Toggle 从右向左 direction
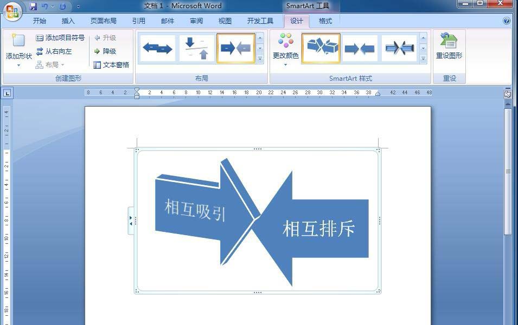Viewport: 518px width, 325px height. click(x=54, y=51)
